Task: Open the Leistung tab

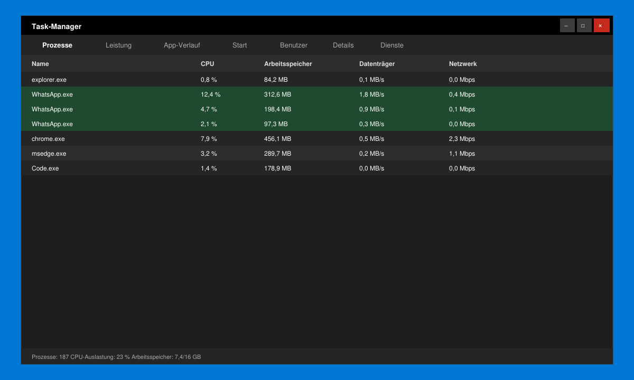Action: [x=118, y=45]
